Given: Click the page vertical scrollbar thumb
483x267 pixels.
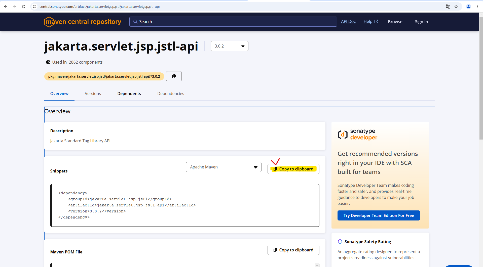Looking at the screenshot, I should pyautogui.click(x=481, y=78).
